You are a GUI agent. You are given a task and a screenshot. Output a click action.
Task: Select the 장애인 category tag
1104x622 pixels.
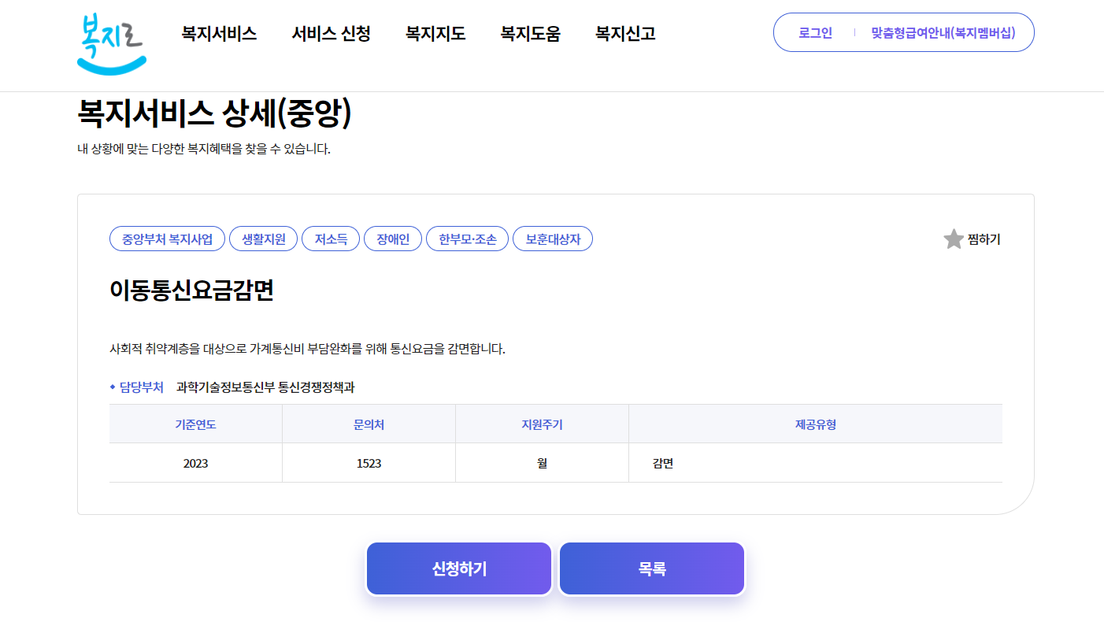coord(392,239)
